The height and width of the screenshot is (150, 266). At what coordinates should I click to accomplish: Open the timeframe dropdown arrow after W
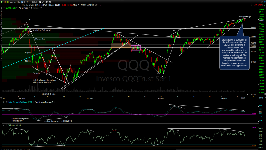30,2
